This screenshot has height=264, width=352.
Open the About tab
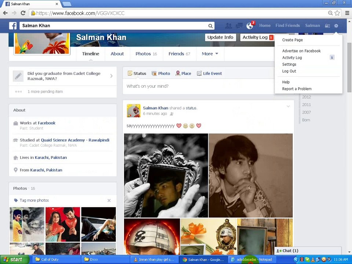click(117, 54)
